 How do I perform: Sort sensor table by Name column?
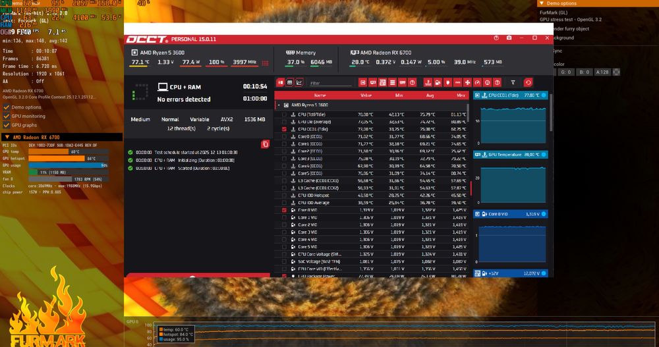320,95
